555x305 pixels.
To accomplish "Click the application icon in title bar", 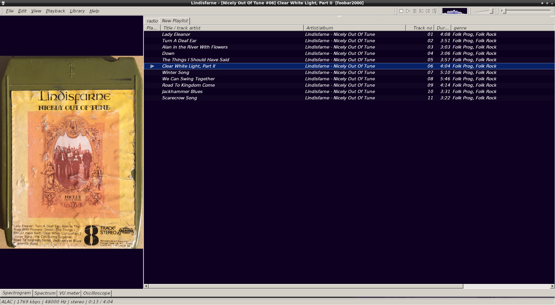I will point(3,3).
